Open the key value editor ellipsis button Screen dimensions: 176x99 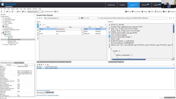click(x=83, y=31)
